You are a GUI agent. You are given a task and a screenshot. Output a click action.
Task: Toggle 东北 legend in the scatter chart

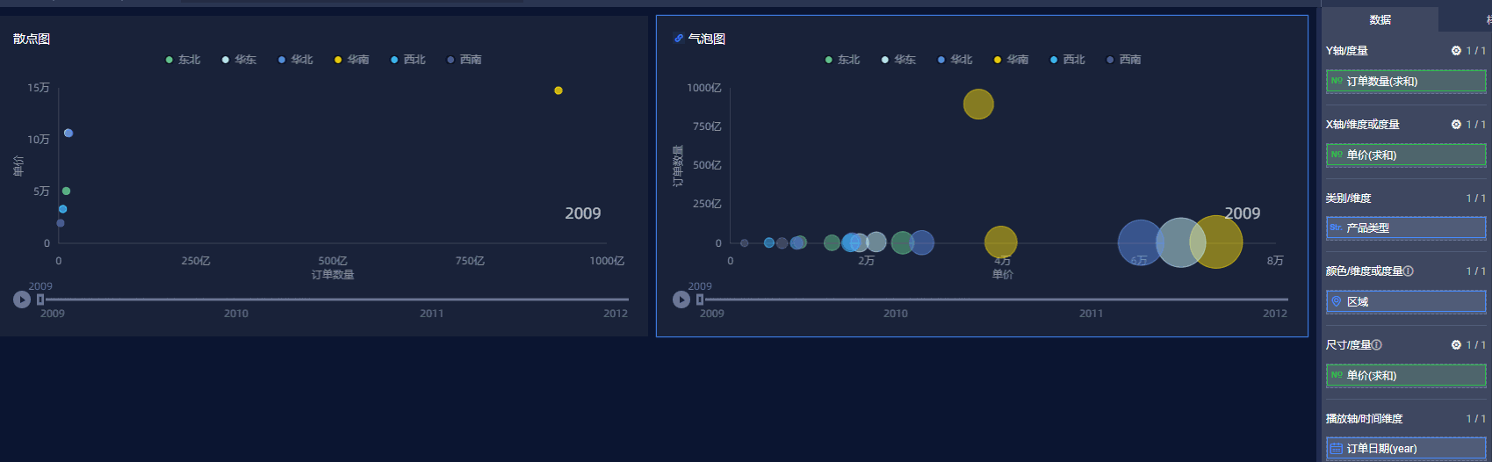pyautogui.click(x=183, y=60)
